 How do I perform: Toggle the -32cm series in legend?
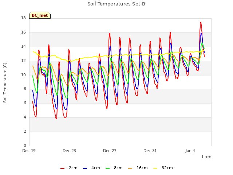[163, 168]
